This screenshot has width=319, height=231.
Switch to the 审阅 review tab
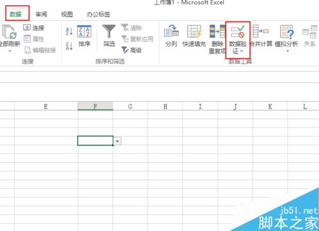coord(41,15)
